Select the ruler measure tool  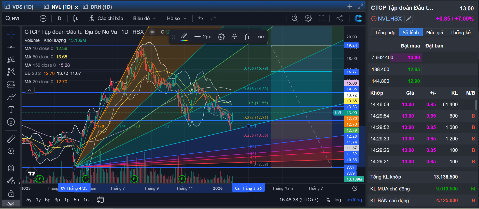click(x=11, y=139)
